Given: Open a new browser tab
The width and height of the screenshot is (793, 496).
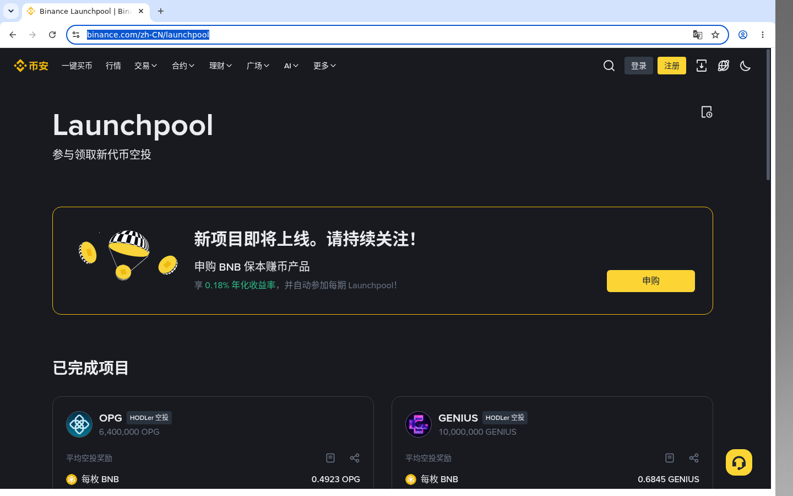Looking at the screenshot, I should pos(161,11).
